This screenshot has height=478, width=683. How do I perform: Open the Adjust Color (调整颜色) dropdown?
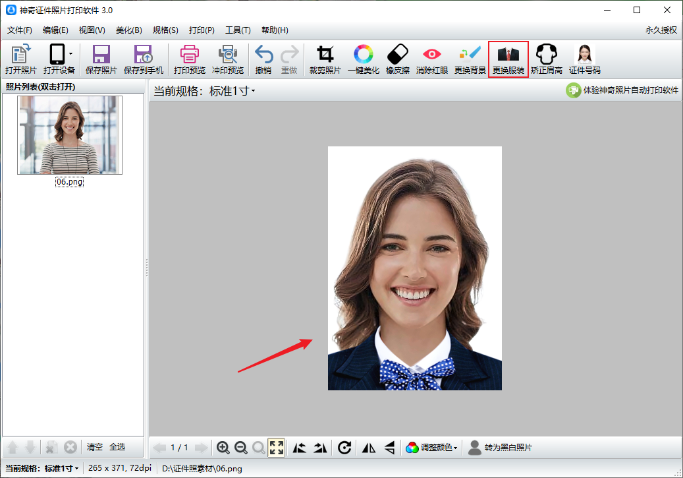432,448
